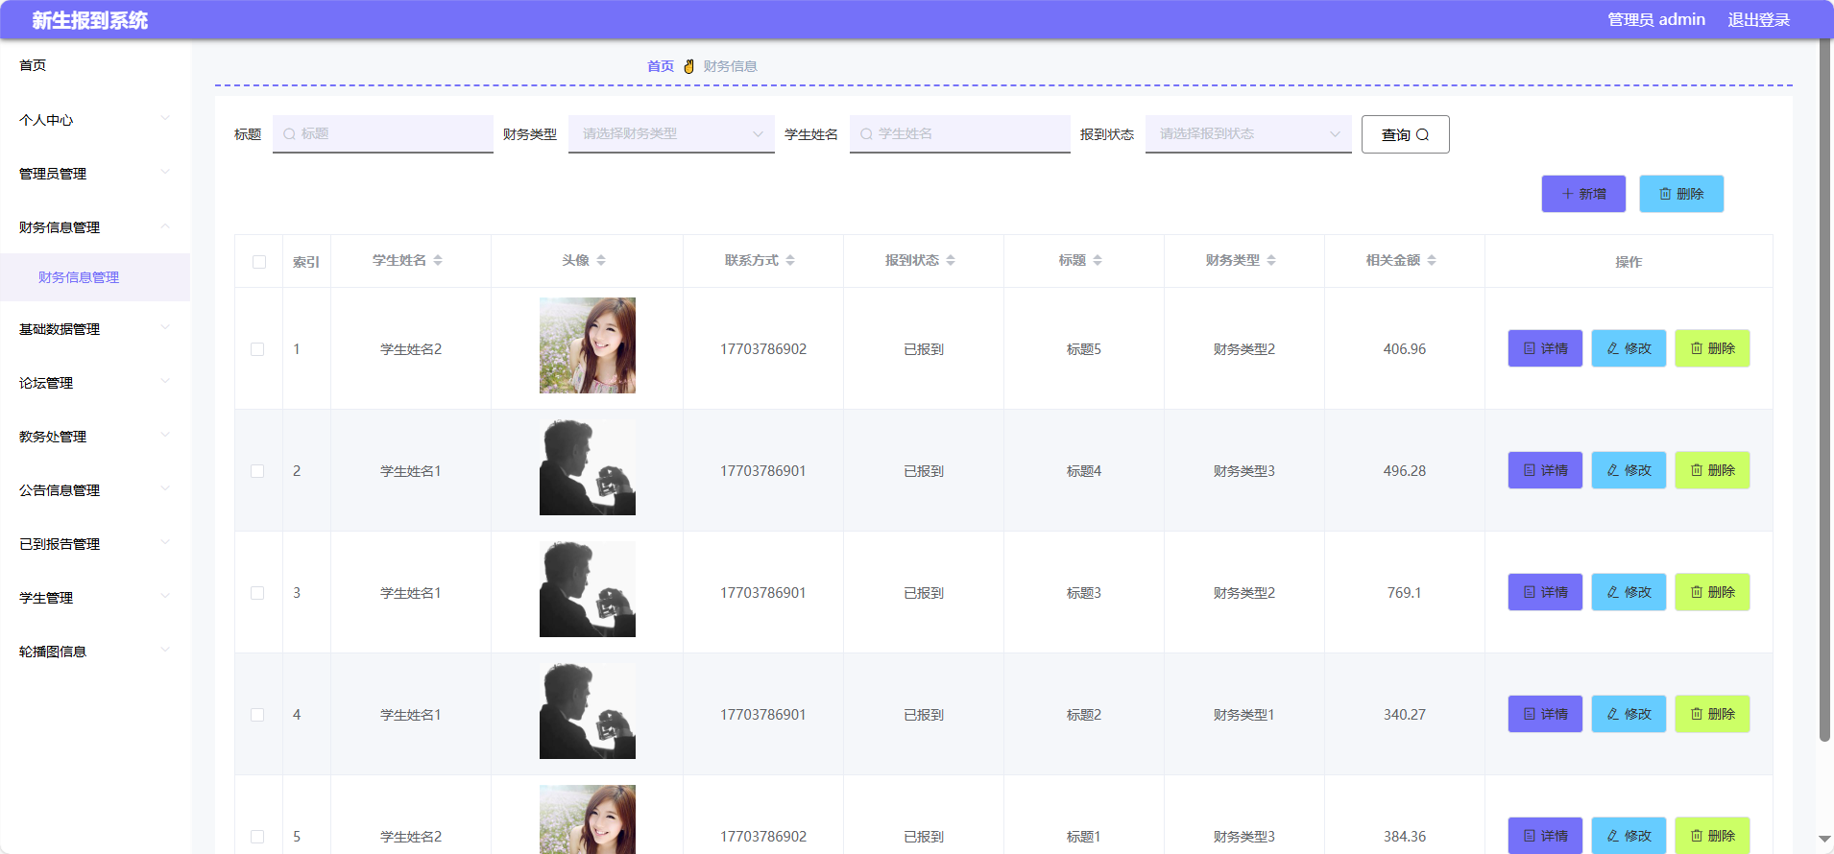1834x854 pixels.
Task: Sort by 联系方式 using its sort arrows
Action: pyautogui.click(x=790, y=260)
